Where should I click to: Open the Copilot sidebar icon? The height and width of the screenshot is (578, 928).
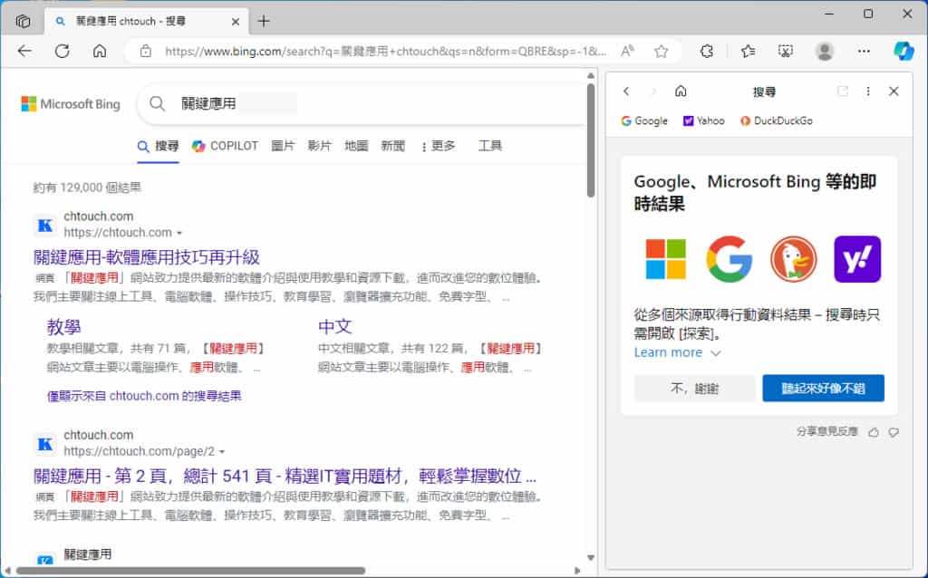(x=904, y=52)
